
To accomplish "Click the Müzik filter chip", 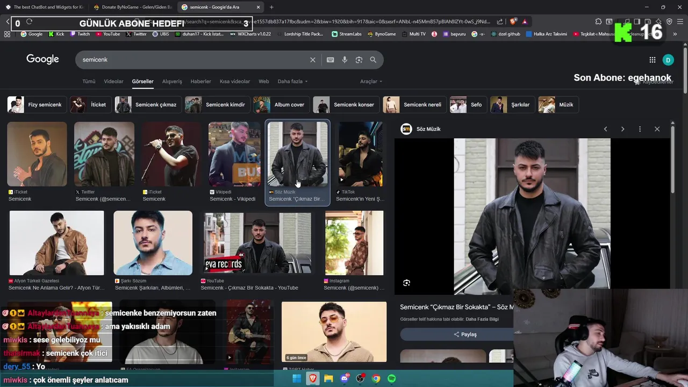I will click(558, 105).
